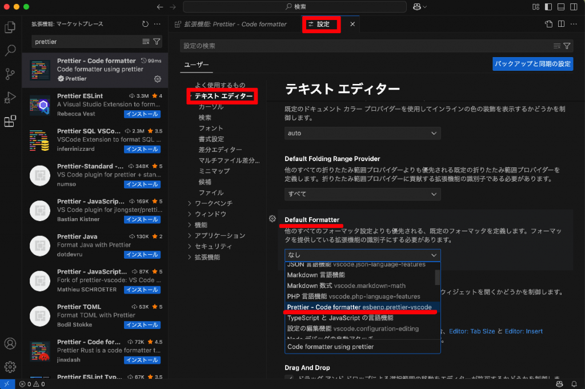Open the Search view in activity bar
Image resolution: width=585 pixels, height=389 pixels.
coord(10,50)
